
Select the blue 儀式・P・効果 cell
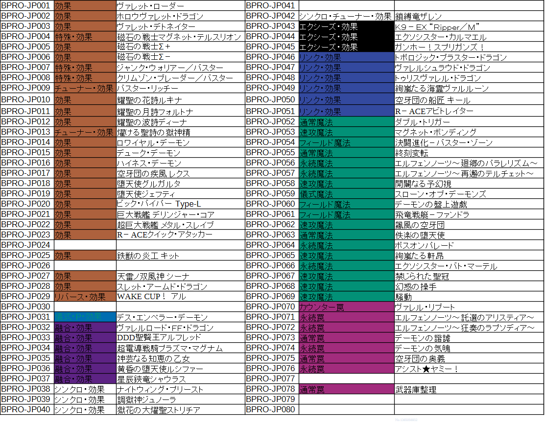tap(85, 317)
